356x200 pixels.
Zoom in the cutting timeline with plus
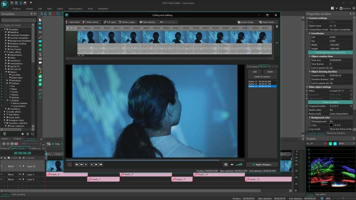click(x=67, y=28)
